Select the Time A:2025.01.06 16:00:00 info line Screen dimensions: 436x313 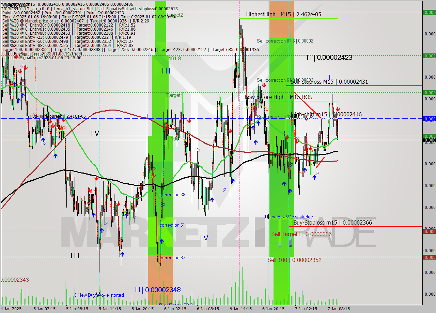click(89, 17)
